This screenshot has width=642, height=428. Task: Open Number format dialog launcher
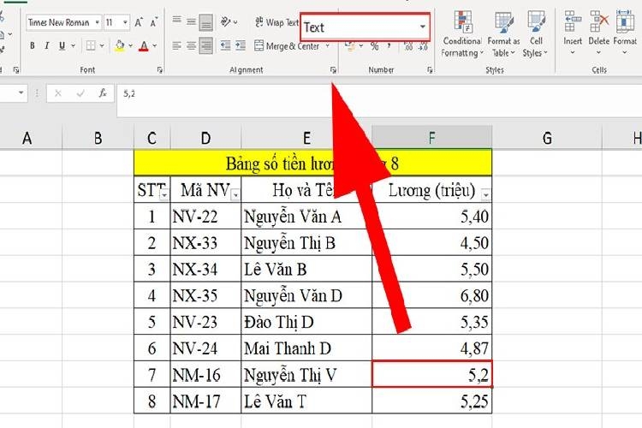point(430,70)
